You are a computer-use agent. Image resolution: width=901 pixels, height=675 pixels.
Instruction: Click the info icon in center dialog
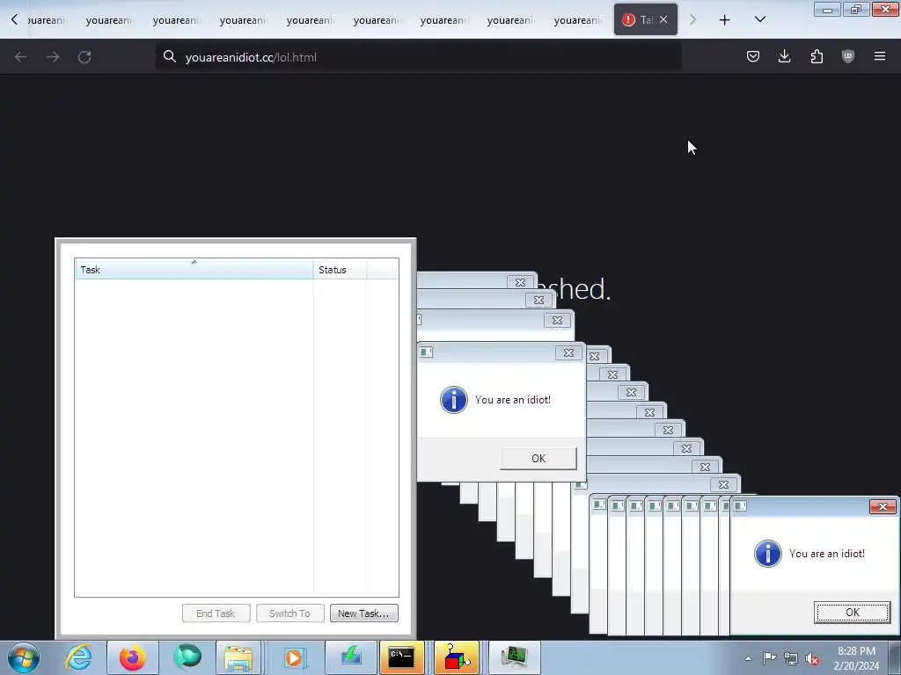point(454,400)
